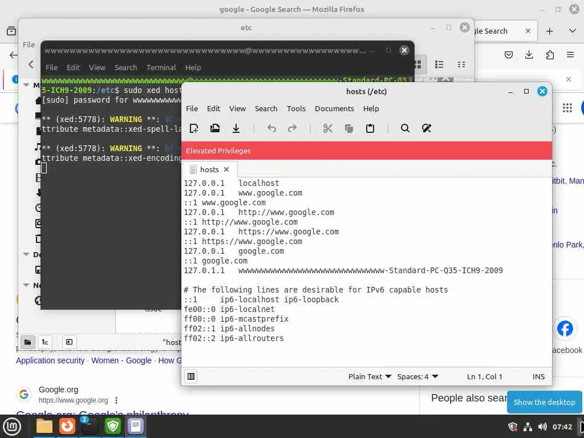Open the Facebook profile link icon
Screen dimensions: 584x438
565,328
